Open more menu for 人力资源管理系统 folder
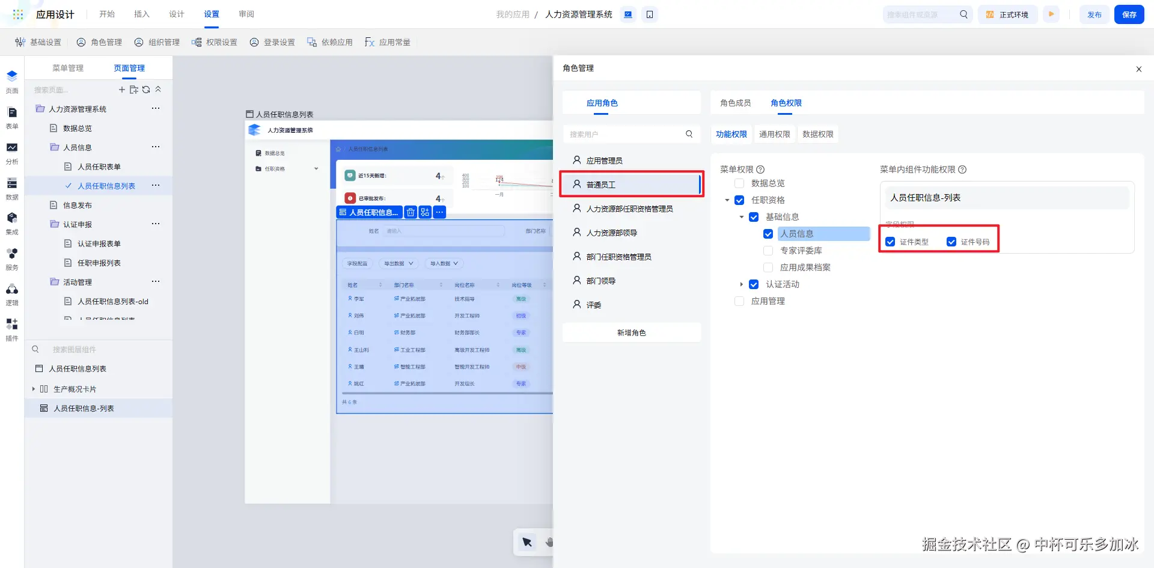The height and width of the screenshot is (568, 1154). click(x=156, y=108)
